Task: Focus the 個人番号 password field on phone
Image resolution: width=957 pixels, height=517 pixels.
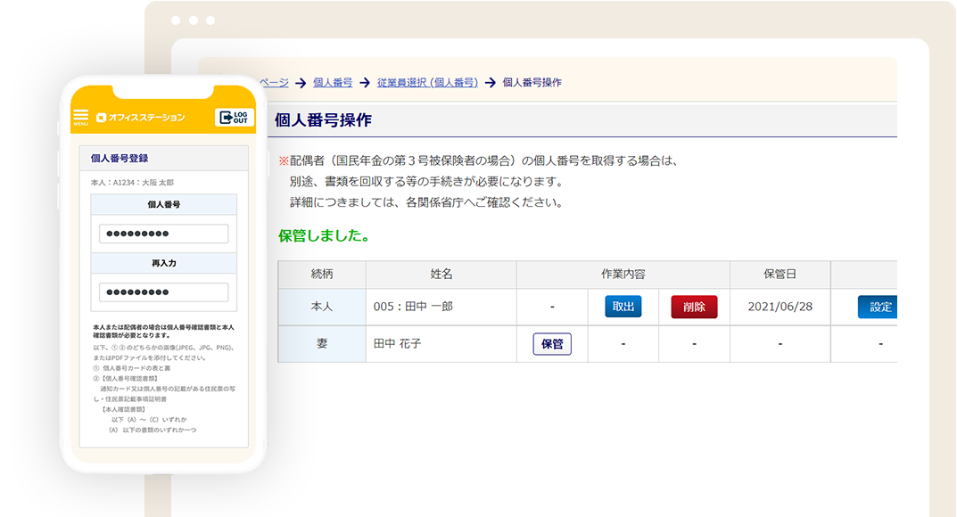Action: (163, 234)
